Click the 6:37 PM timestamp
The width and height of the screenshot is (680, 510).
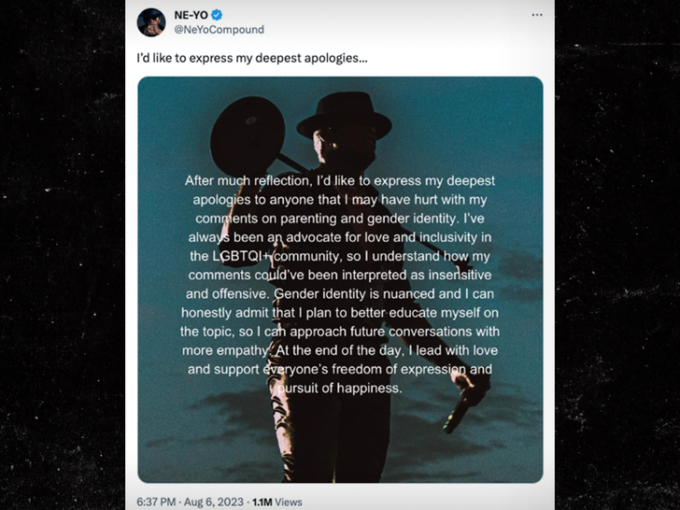162,501
